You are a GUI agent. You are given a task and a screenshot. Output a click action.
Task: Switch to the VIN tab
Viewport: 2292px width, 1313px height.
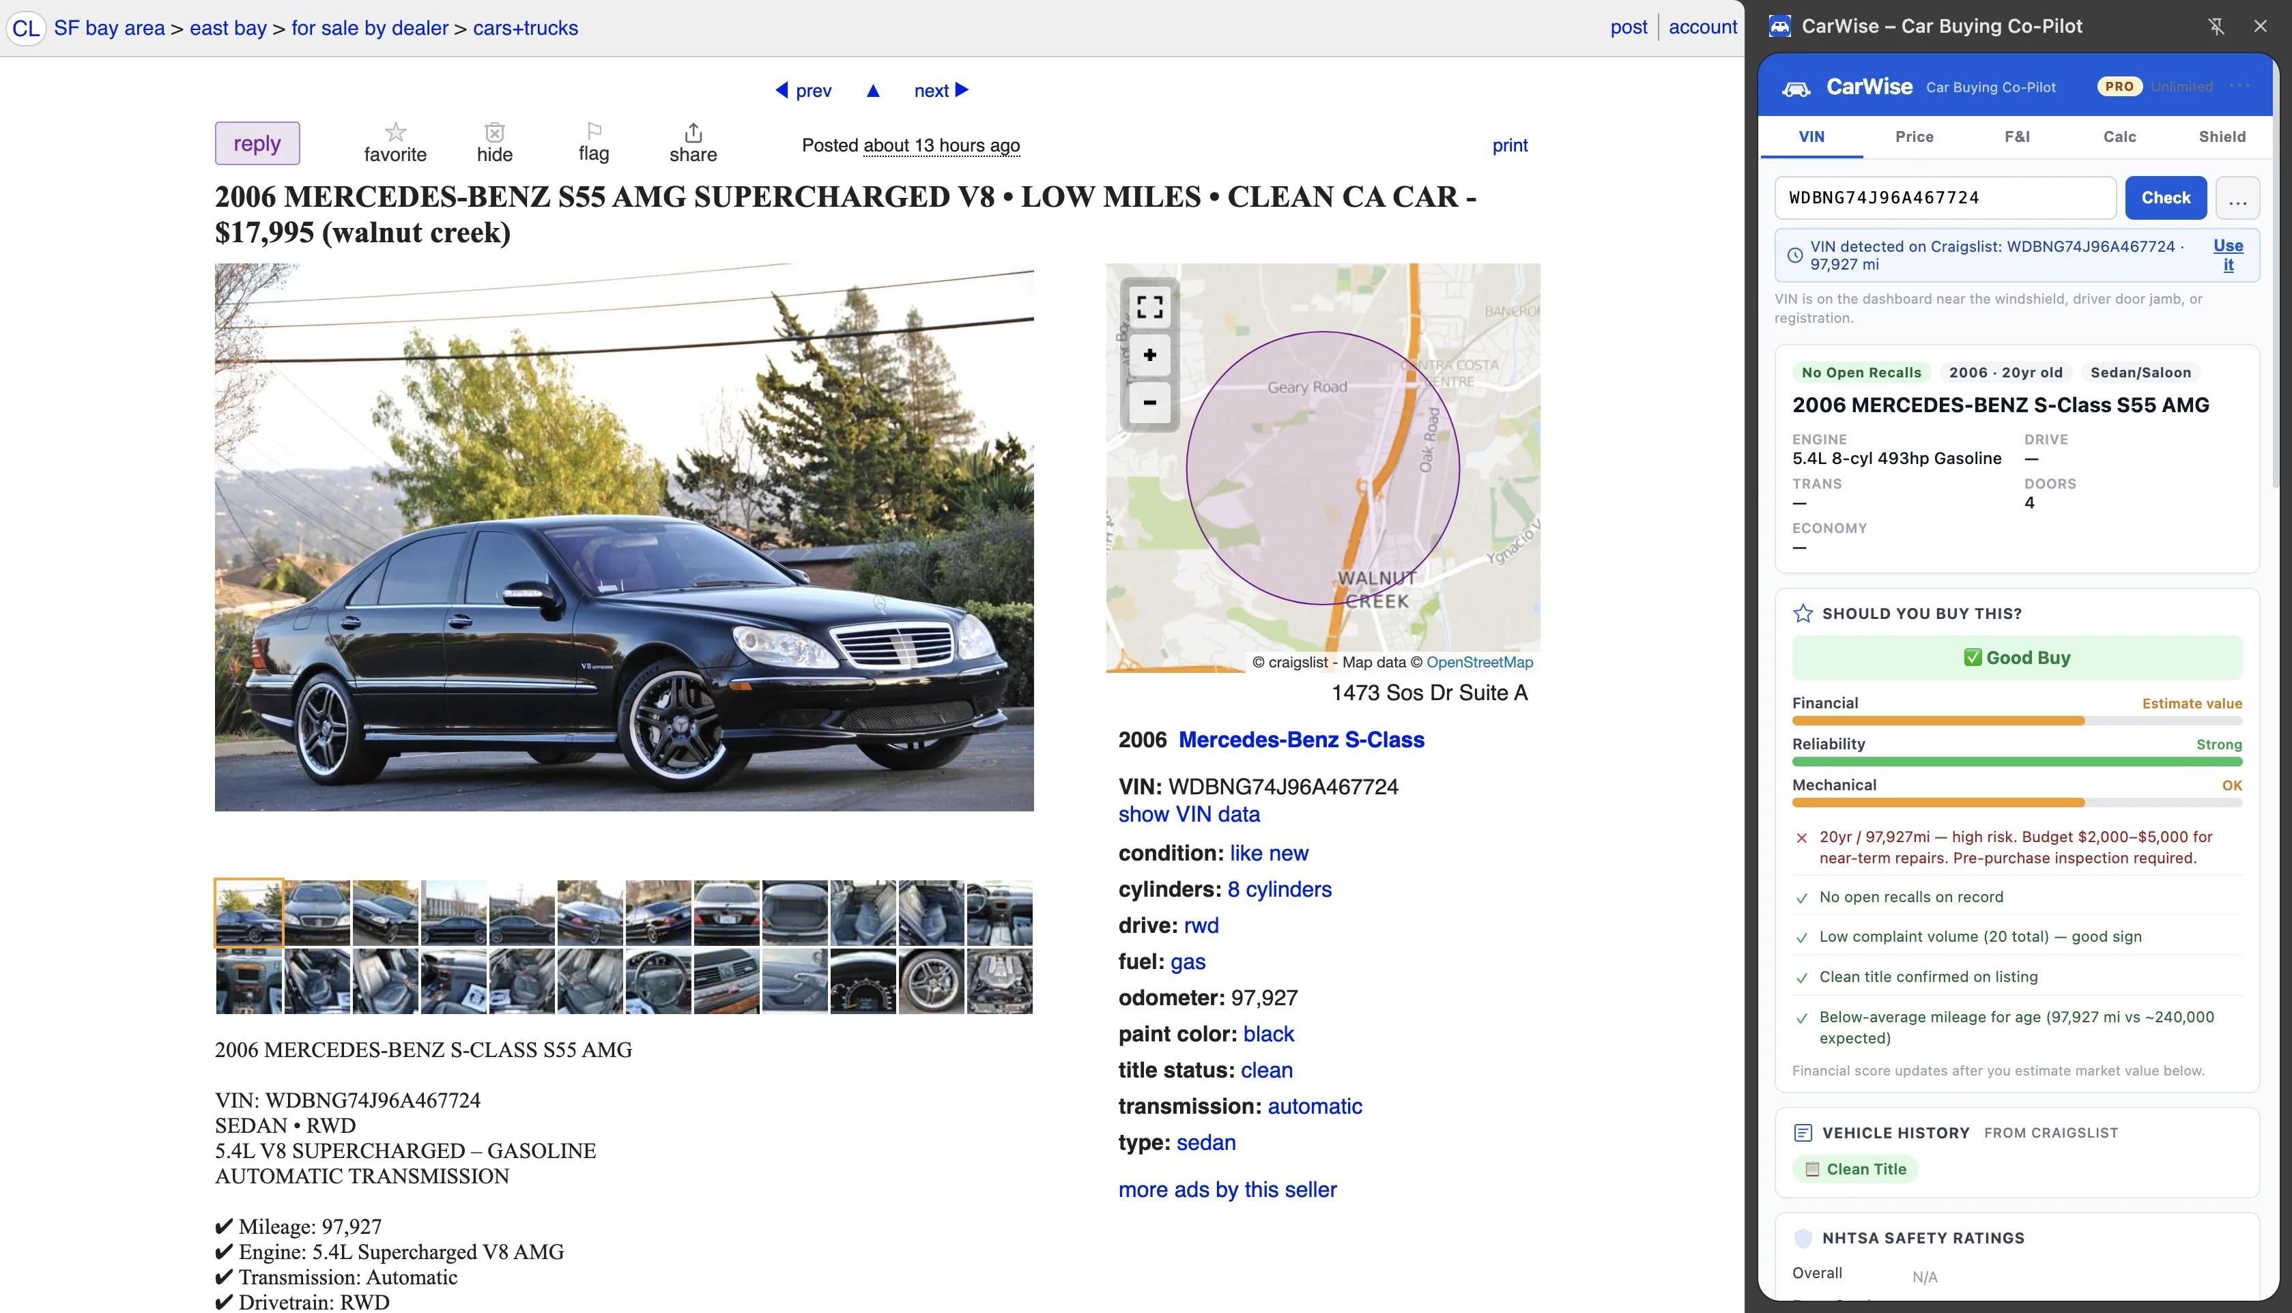(1811, 136)
